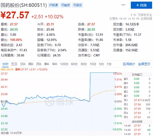Open the 月K chart tab

click(x=39, y=64)
